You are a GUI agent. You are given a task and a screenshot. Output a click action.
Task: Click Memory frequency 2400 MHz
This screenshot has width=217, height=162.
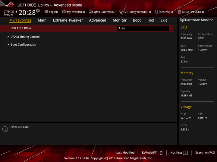(186, 84)
